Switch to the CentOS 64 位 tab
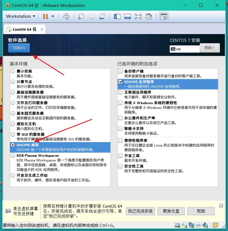Viewport: 228px width, 231px height. 24,29
